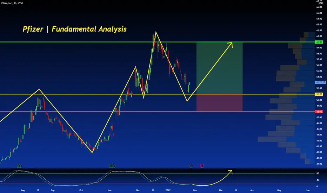The image size is (327, 193).
Task: Click the Oct label on time axis
Action: click(81, 190)
